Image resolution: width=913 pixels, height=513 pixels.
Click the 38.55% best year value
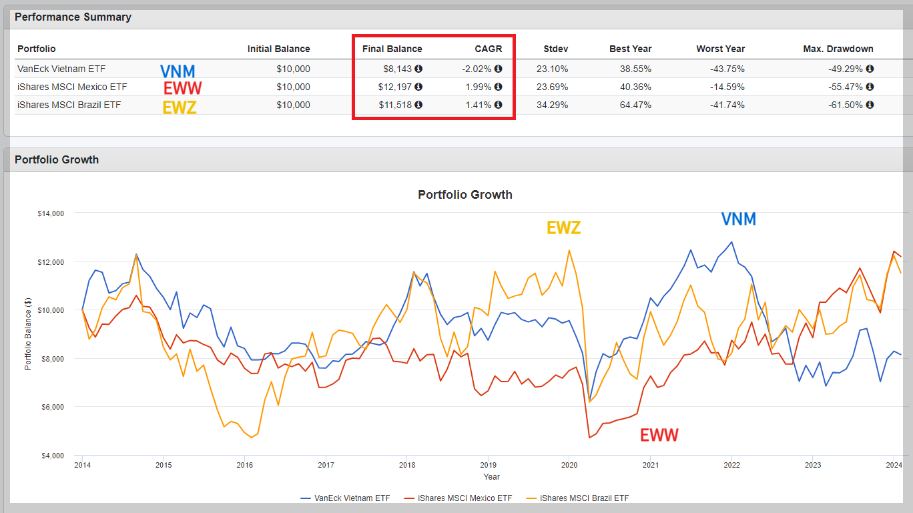(636, 69)
